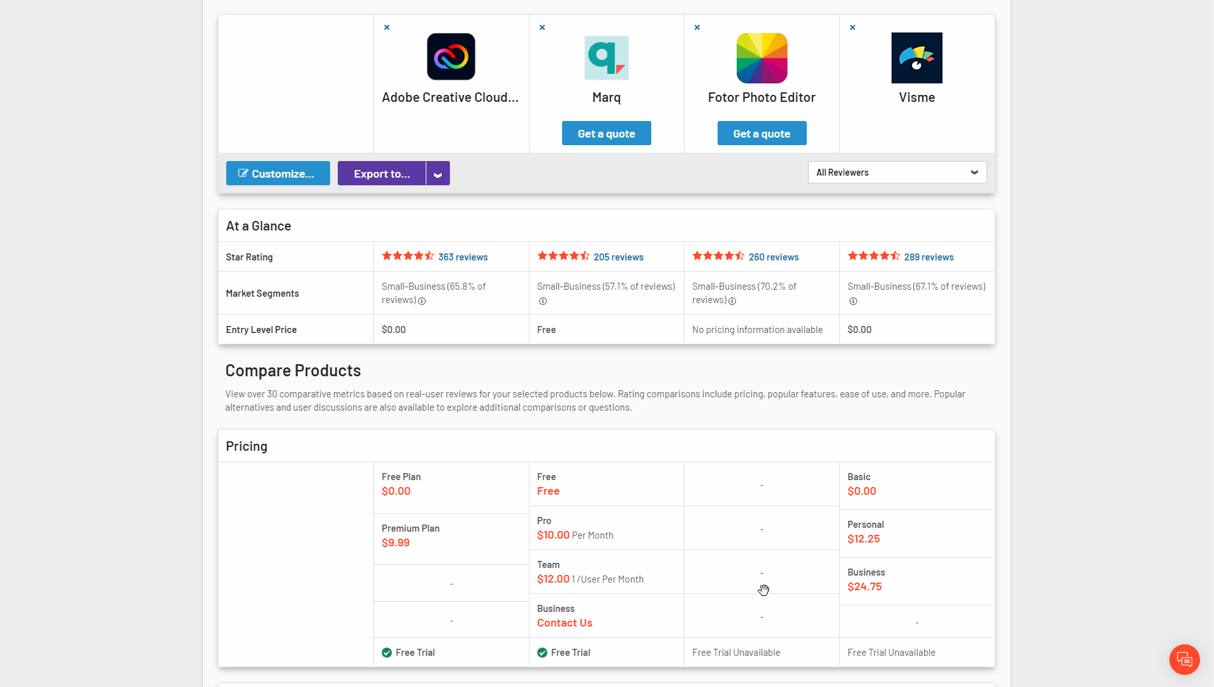
Task: Open the Marq product logo
Action: point(607,57)
